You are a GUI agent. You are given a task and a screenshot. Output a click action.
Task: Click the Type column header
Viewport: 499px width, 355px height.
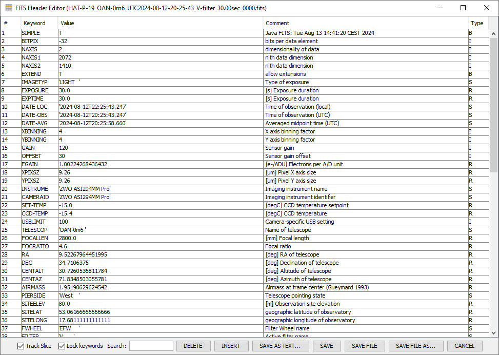(477, 23)
